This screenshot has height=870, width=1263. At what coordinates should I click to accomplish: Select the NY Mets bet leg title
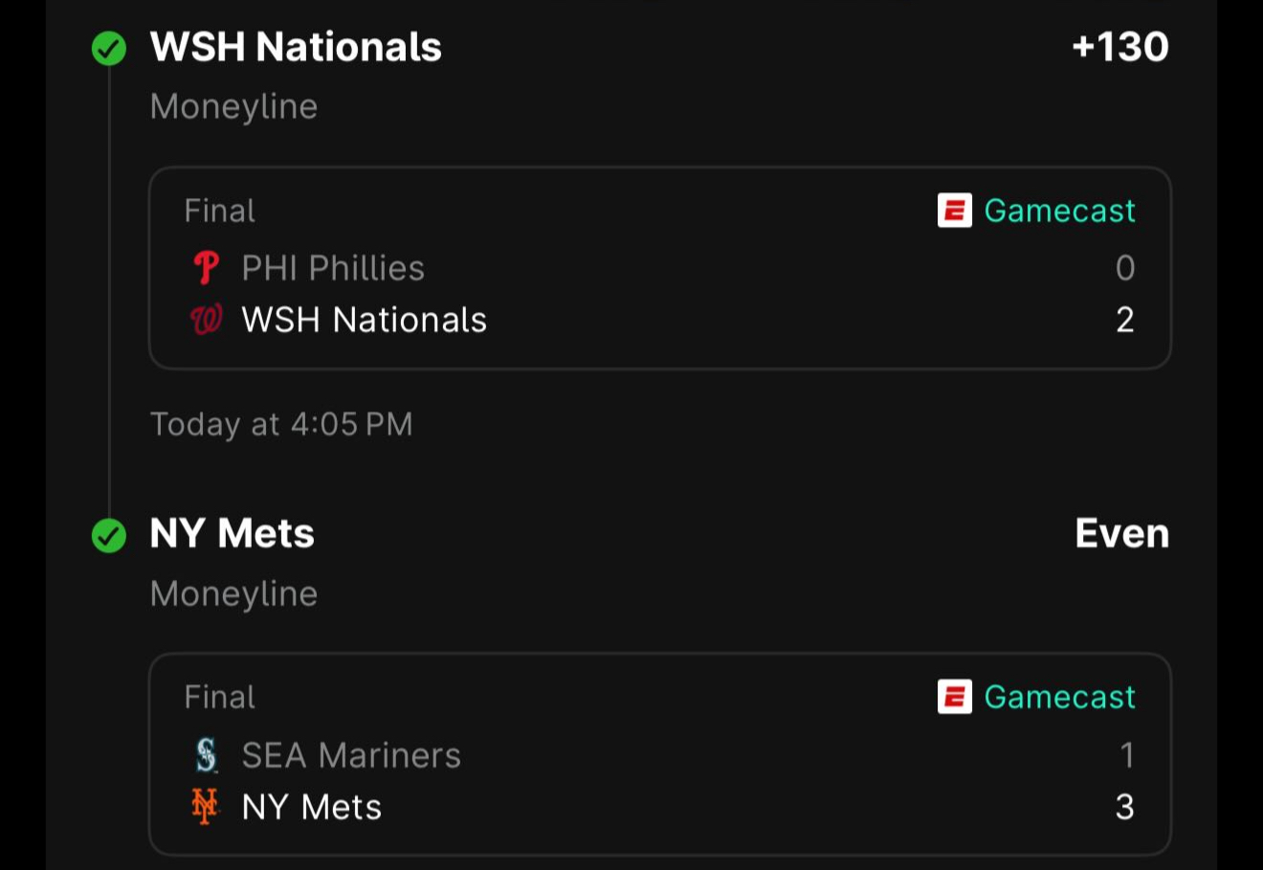click(x=233, y=533)
